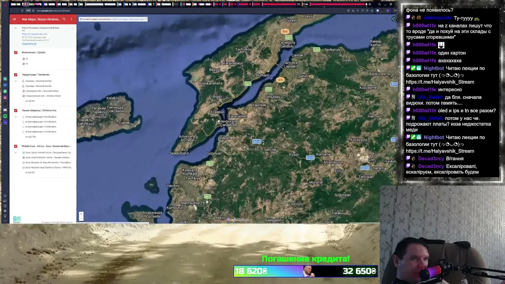
Task: Click the browser address bar URL
Action: click(54, 11)
